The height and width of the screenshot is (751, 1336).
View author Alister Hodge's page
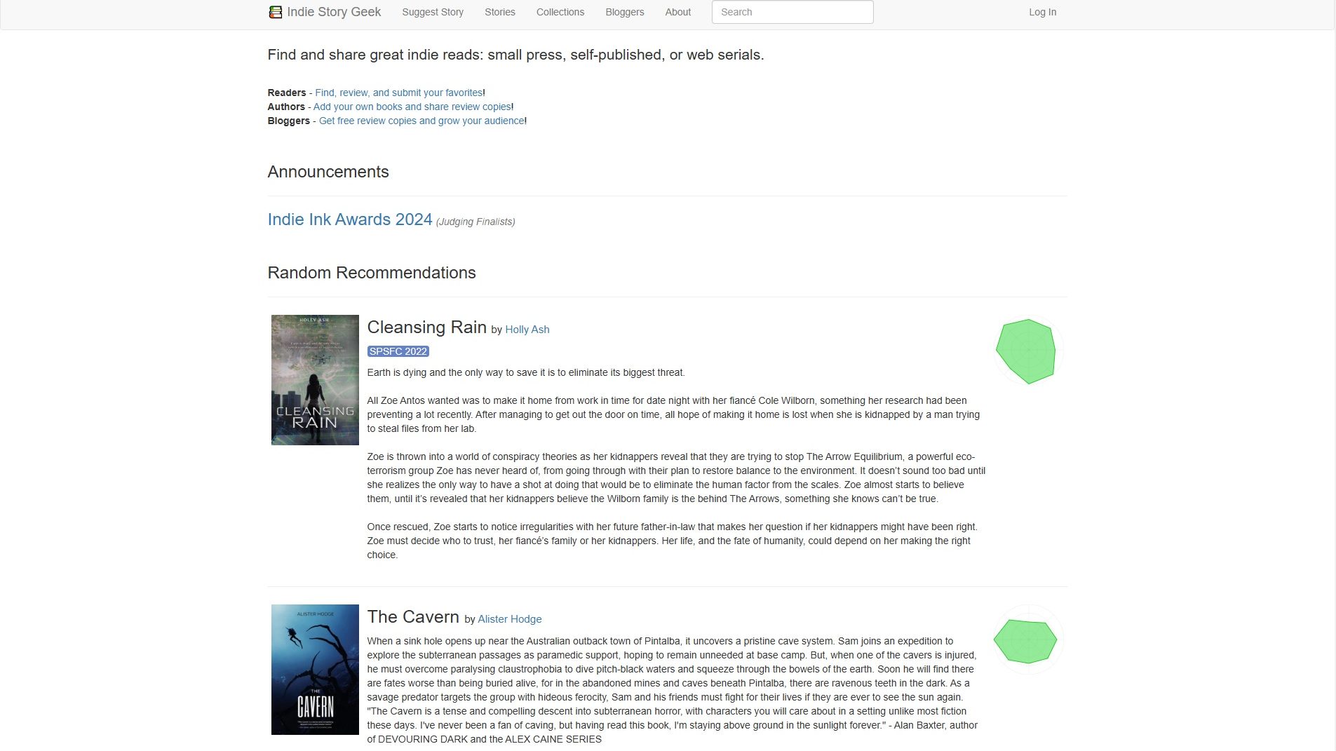click(x=509, y=619)
